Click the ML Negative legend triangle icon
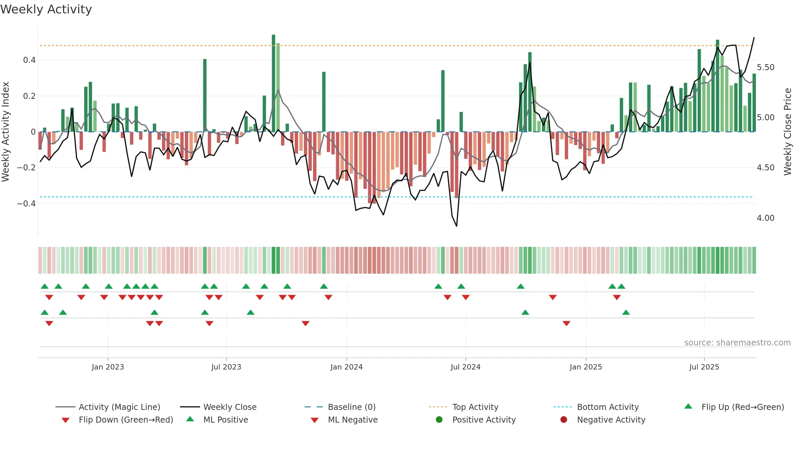This screenshot has width=802, height=451. (315, 420)
